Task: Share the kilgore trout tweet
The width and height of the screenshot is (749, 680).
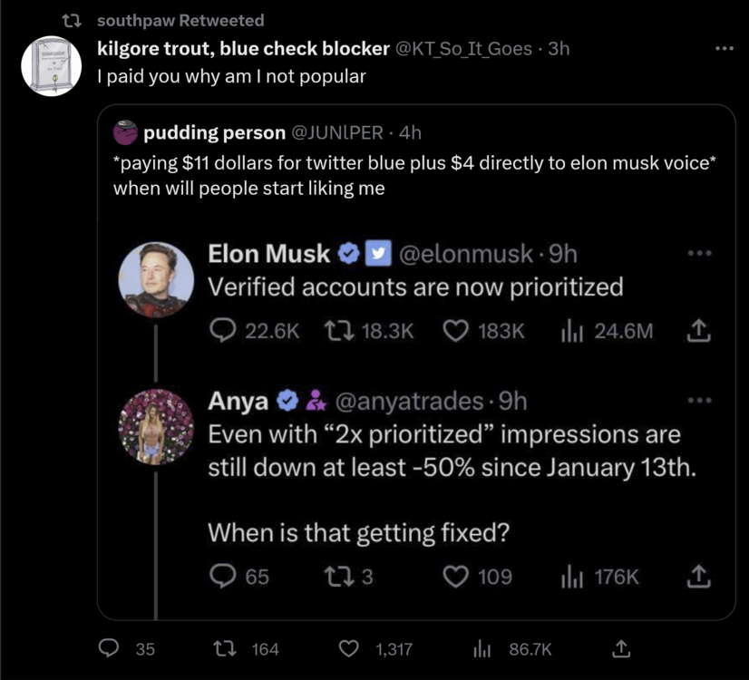Action: pos(620,649)
